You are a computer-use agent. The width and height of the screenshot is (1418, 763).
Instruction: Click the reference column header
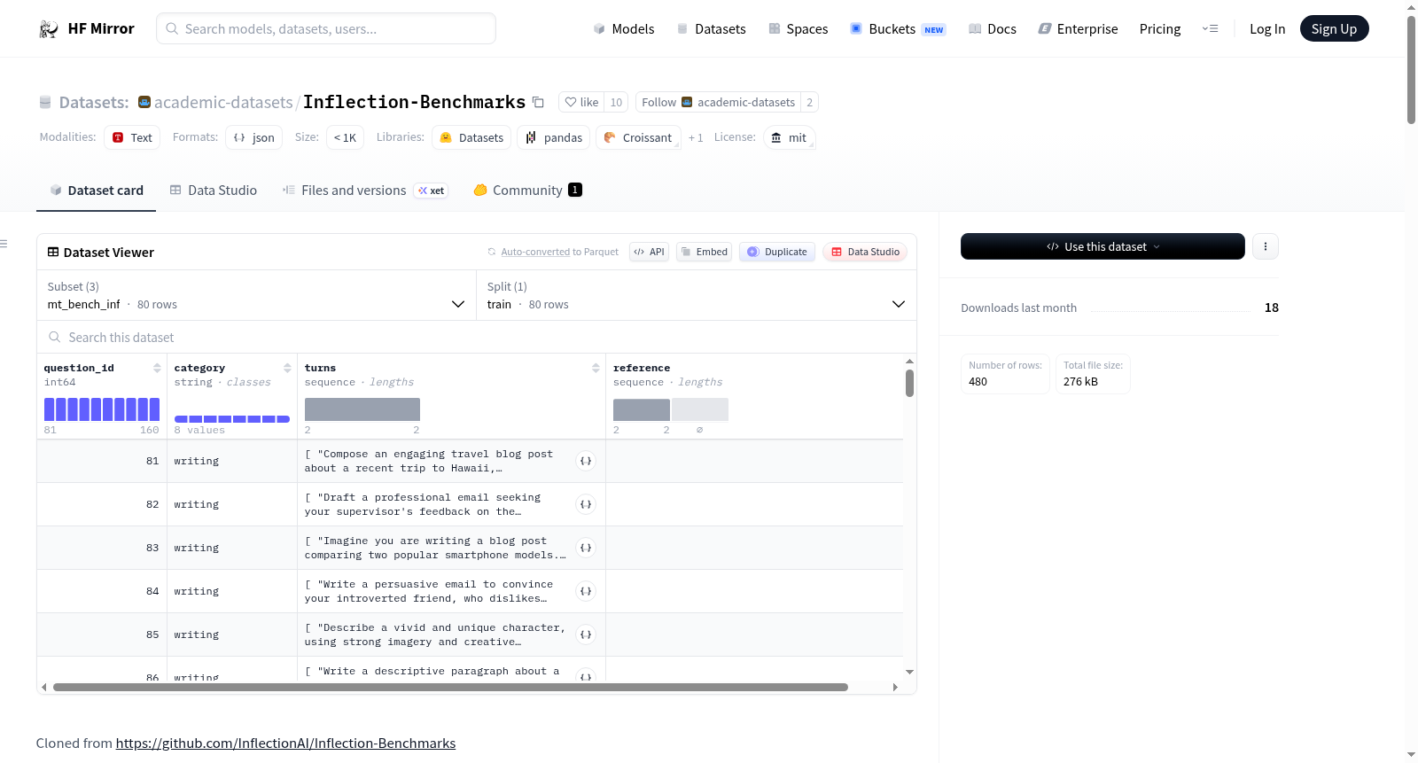pos(642,368)
